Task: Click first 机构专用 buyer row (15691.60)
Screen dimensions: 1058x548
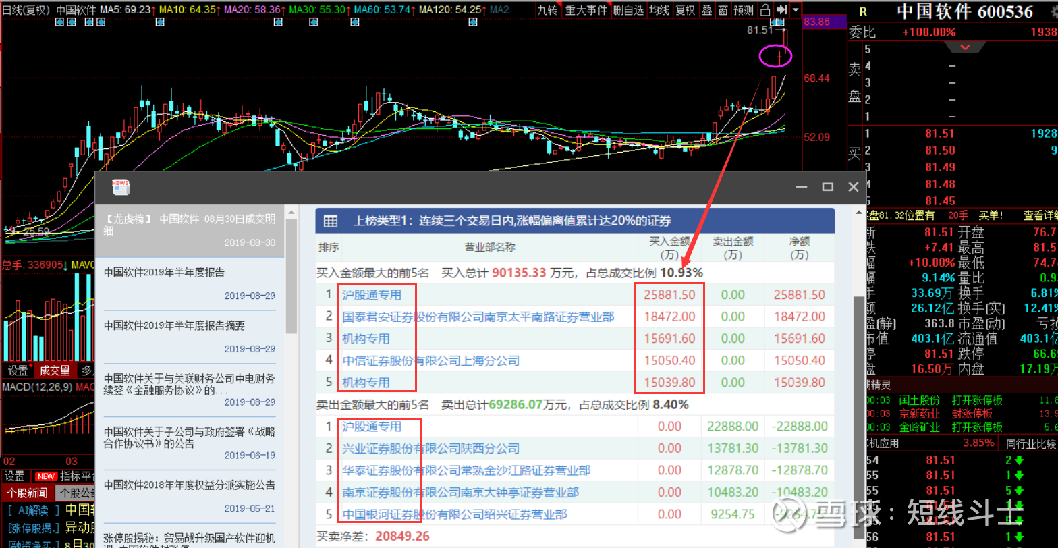Action: (x=366, y=338)
